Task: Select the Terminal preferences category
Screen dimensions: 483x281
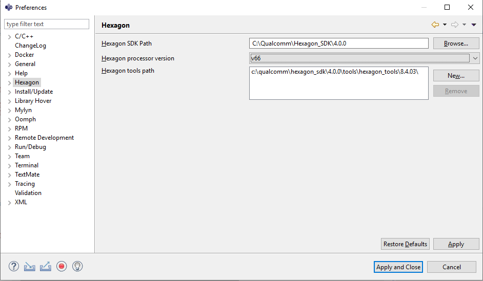Action: coord(27,165)
